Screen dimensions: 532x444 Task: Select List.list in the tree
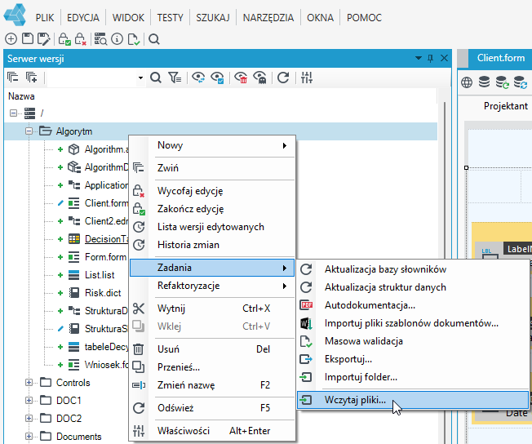pos(100,275)
